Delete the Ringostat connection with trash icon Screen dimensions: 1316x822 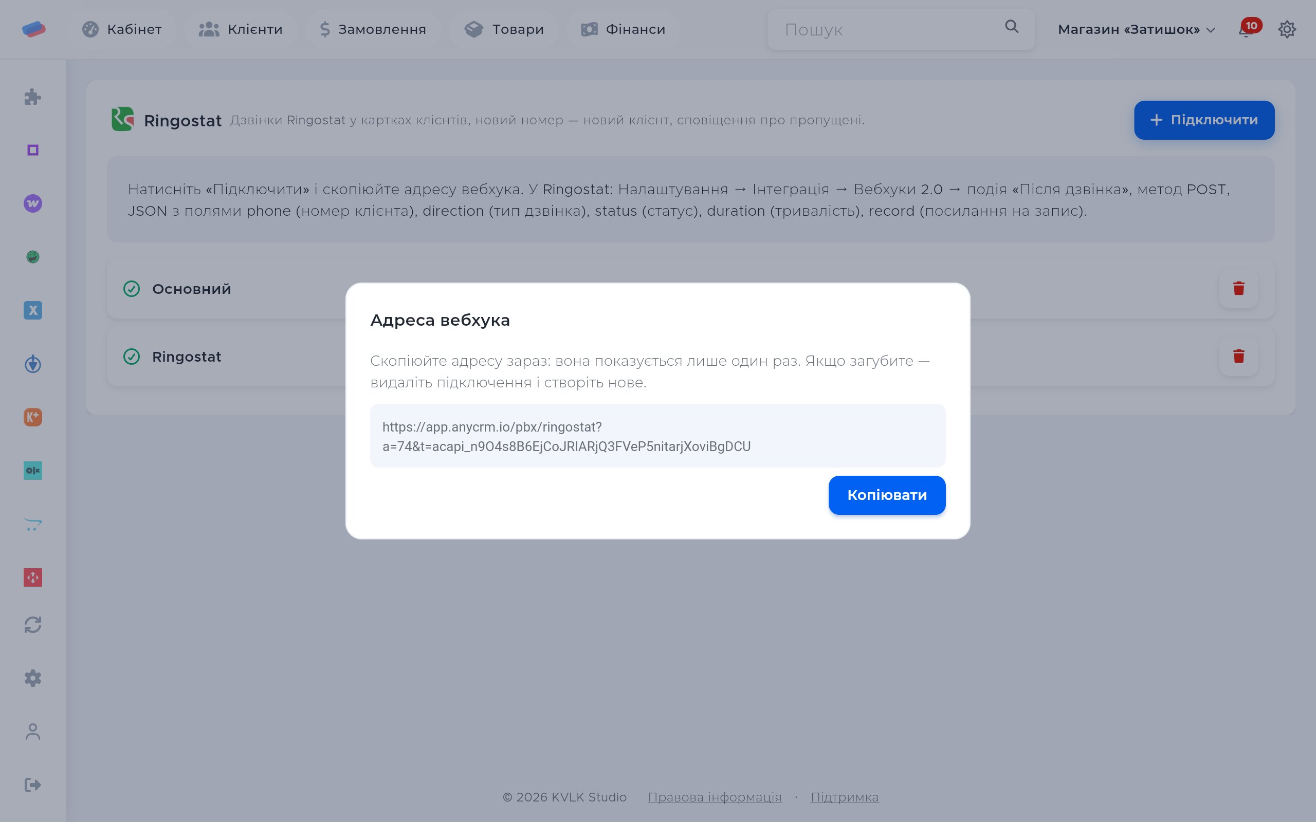coord(1239,356)
